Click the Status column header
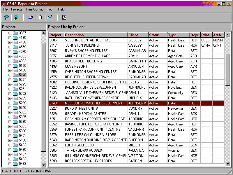Viewport: 233px width, 175px height. tap(158, 35)
